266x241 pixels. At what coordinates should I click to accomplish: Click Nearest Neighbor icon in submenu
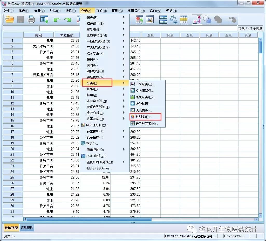(133, 123)
